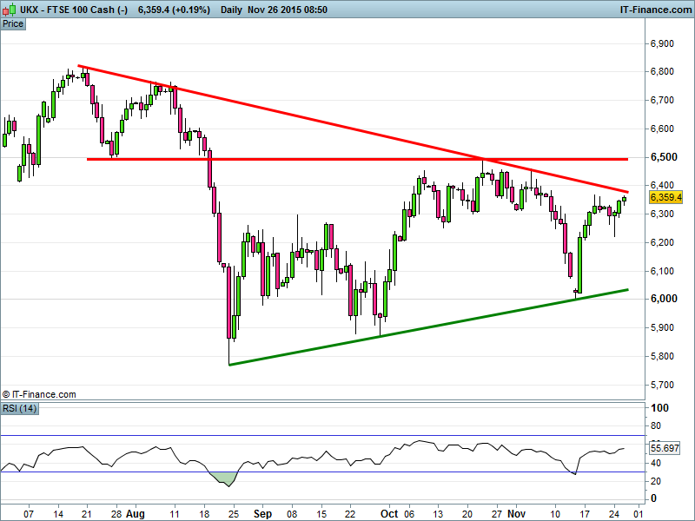Select the current price tag 6,359.4
The height and width of the screenshot is (521, 695).
pos(665,197)
